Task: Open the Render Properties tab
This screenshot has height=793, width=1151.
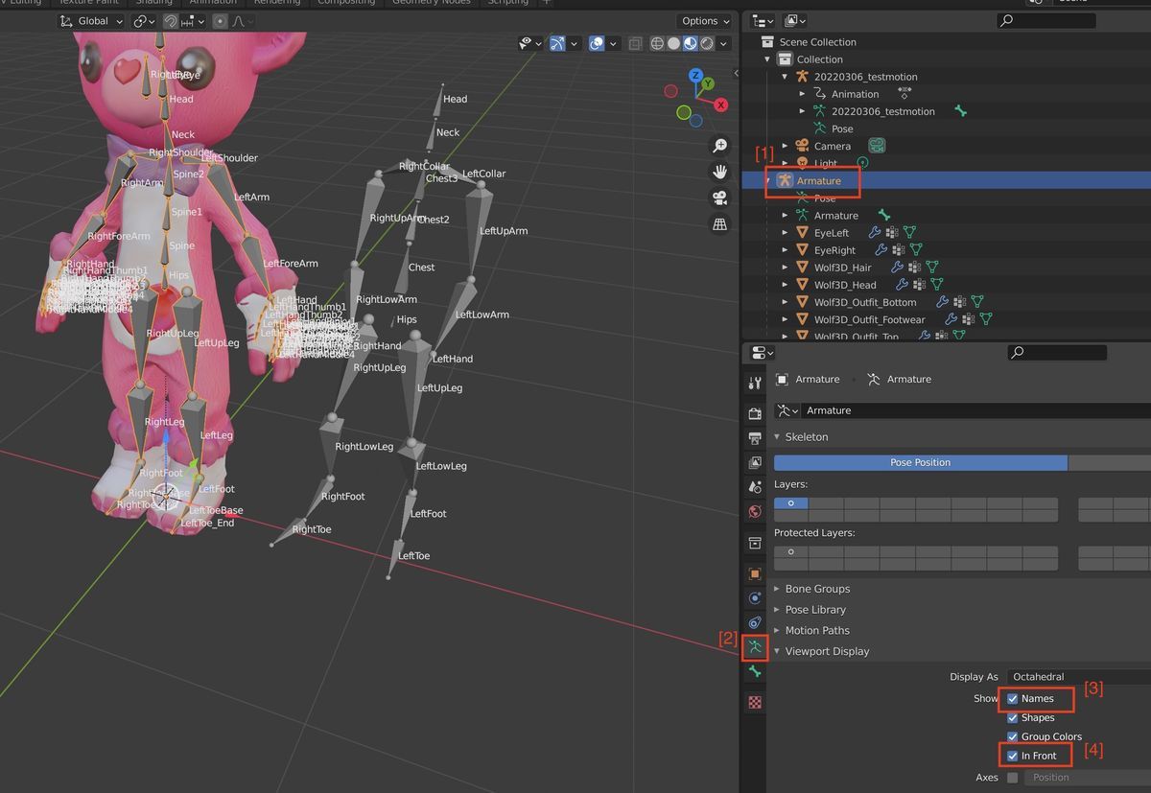Action: (754, 413)
